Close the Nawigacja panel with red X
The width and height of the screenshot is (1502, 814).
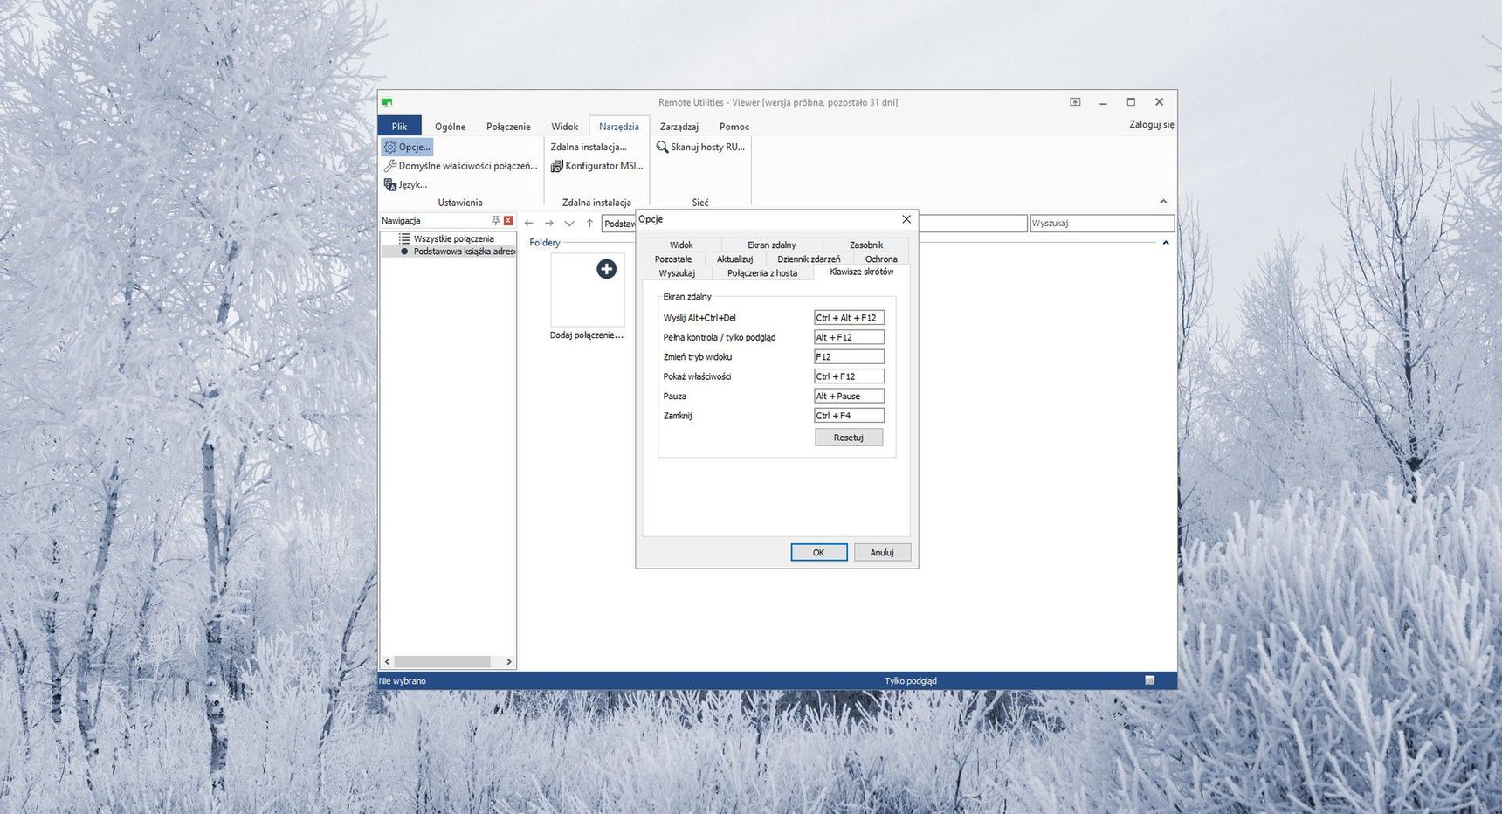click(508, 221)
